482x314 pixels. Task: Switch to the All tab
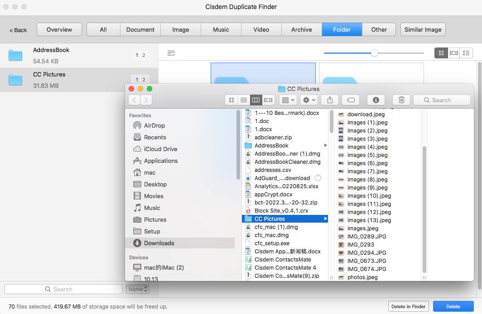103,29
